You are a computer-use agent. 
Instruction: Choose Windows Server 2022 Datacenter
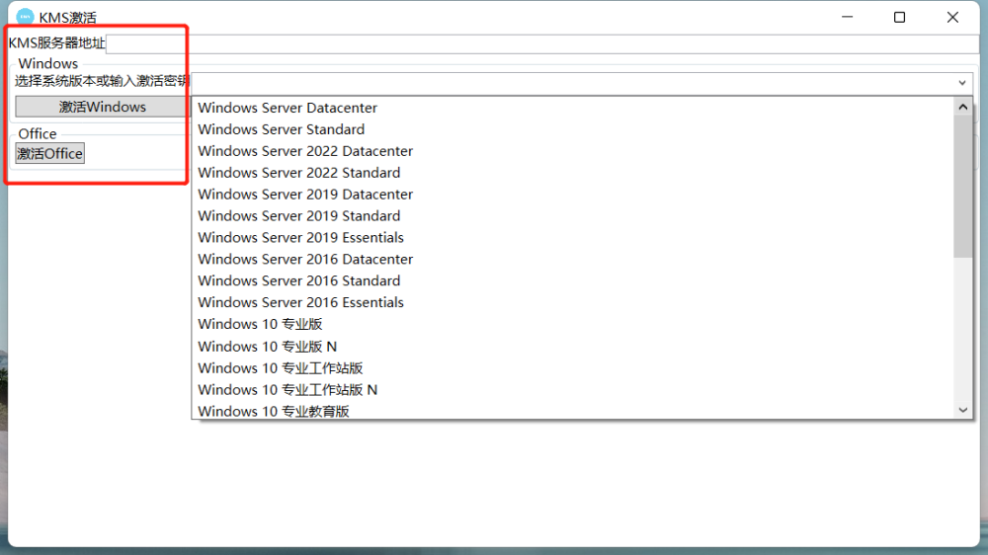[x=573, y=151]
